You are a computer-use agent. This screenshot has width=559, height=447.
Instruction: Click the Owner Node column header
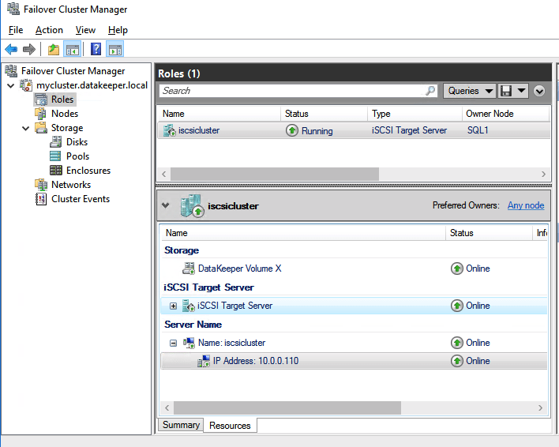click(490, 114)
